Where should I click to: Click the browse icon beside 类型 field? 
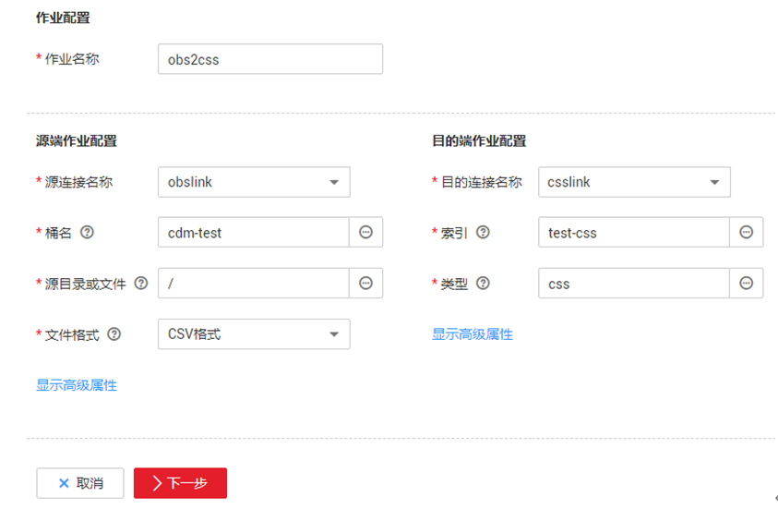746,284
